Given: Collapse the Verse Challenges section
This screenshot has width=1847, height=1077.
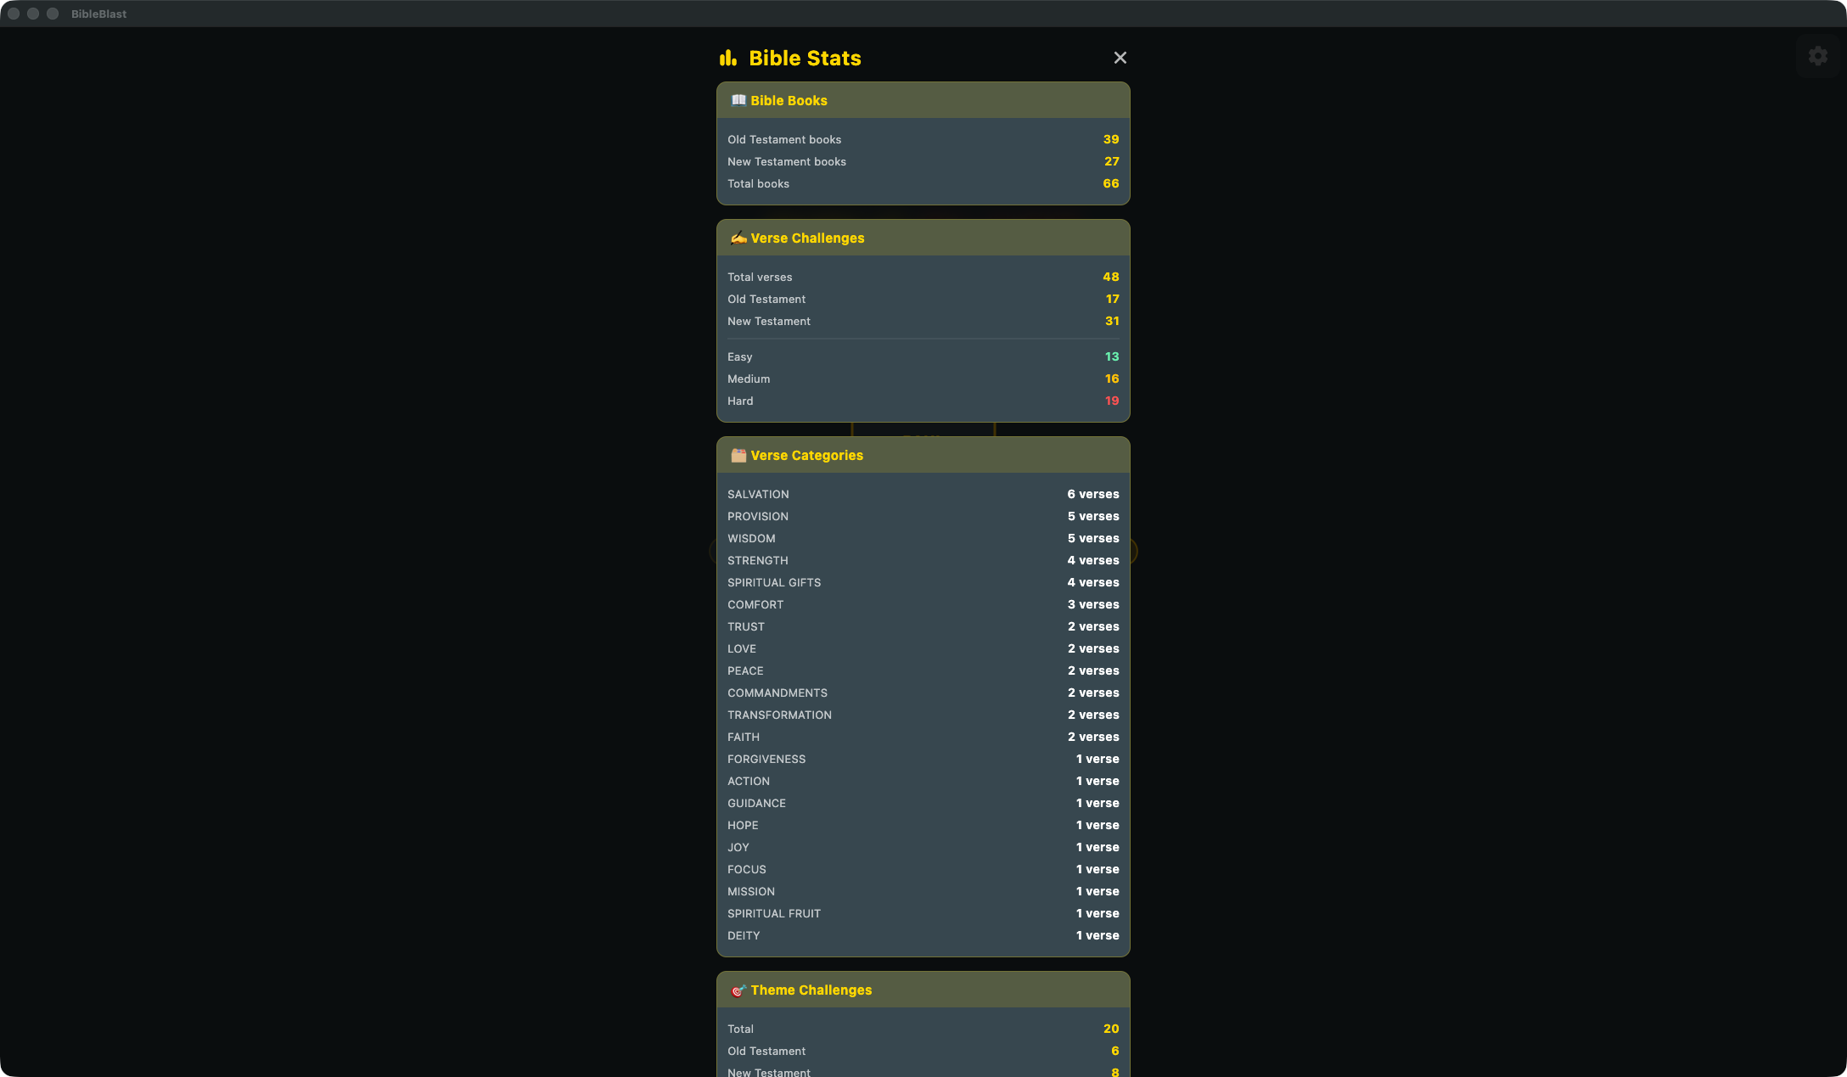Looking at the screenshot, I should point(923,238).
